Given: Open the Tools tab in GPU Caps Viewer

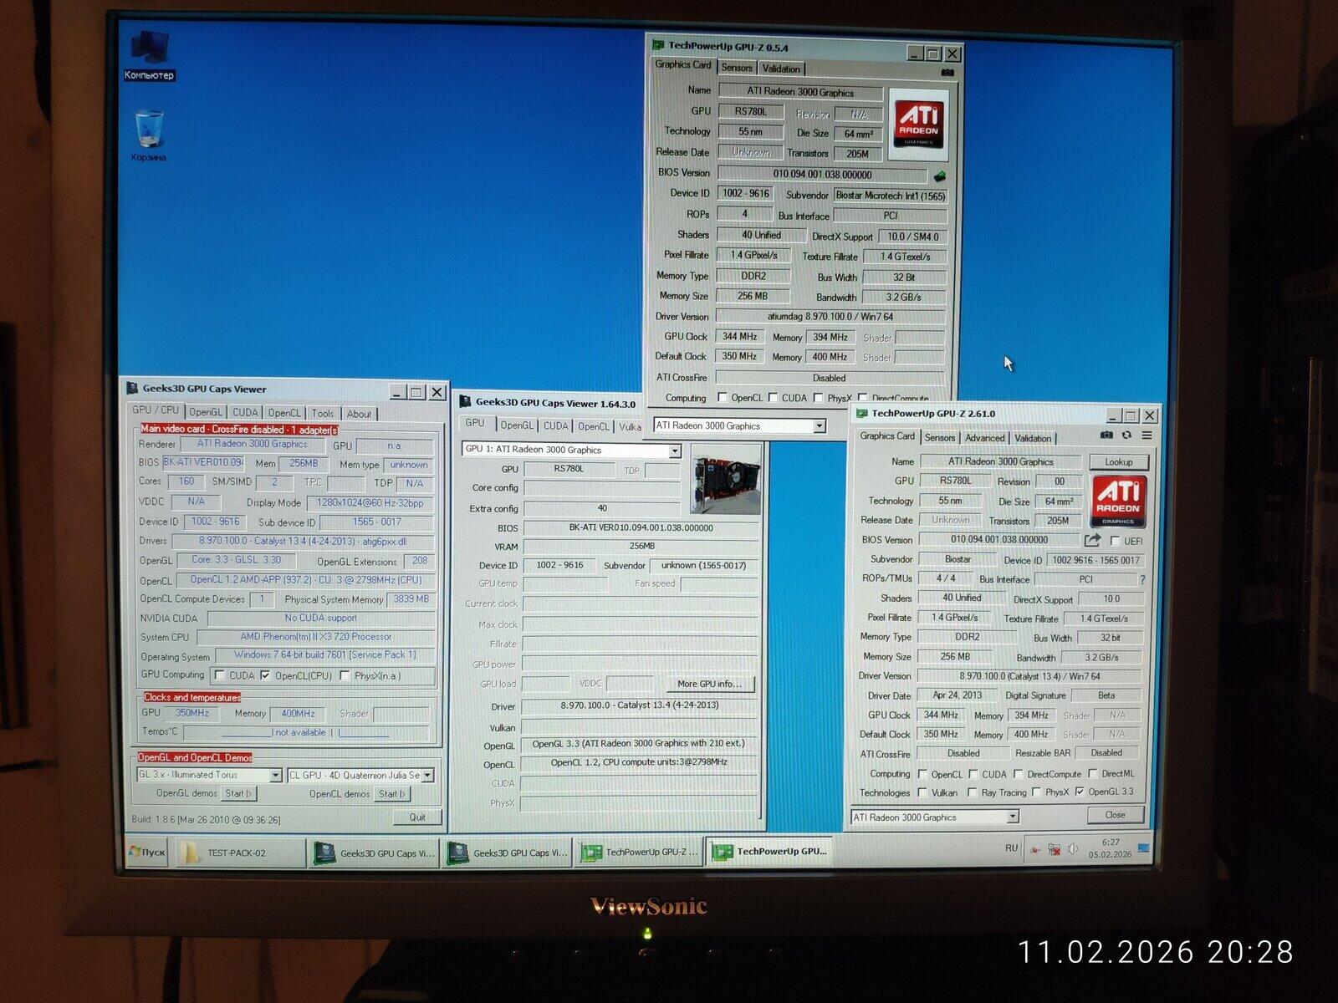Looking at the screenshot, I should point(323,413).
